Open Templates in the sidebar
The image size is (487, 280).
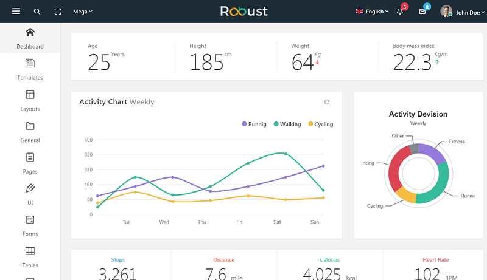(30, 69)
